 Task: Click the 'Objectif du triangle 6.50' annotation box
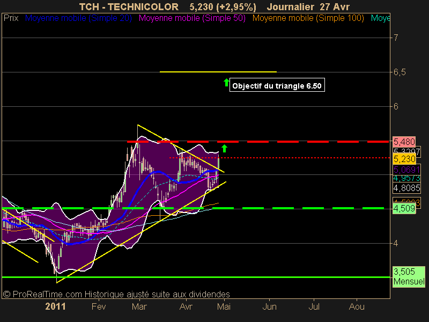pos(277,85)
